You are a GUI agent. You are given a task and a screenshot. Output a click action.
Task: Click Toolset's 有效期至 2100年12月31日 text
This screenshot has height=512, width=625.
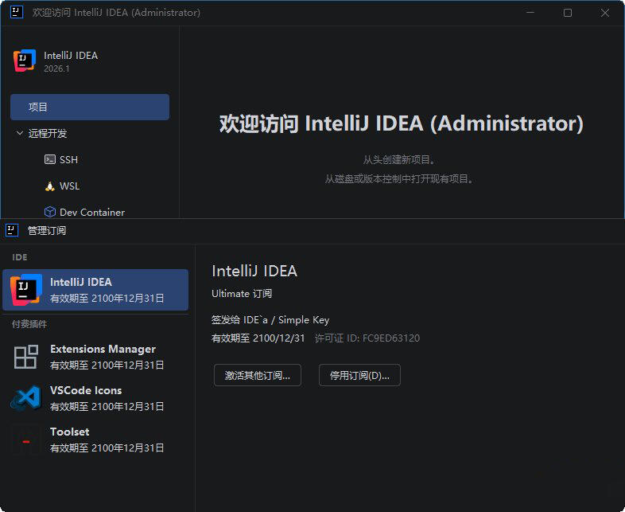point(107,448)
